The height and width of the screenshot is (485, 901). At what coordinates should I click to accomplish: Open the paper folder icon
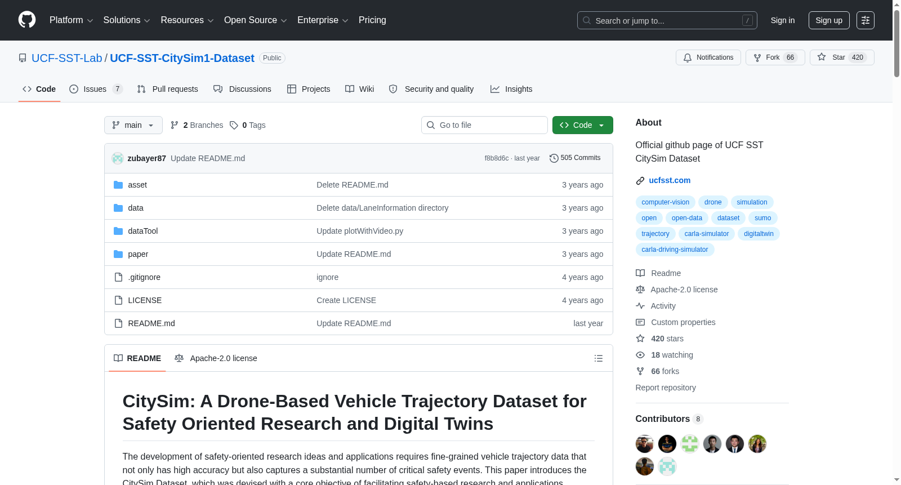(118, 254)
